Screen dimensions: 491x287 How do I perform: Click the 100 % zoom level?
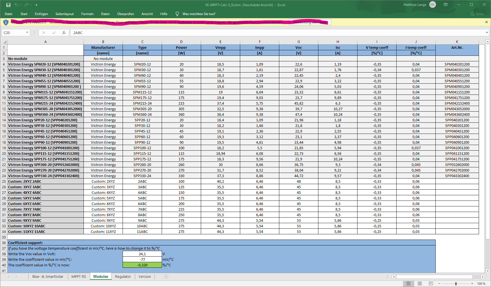tap(481, 284)
